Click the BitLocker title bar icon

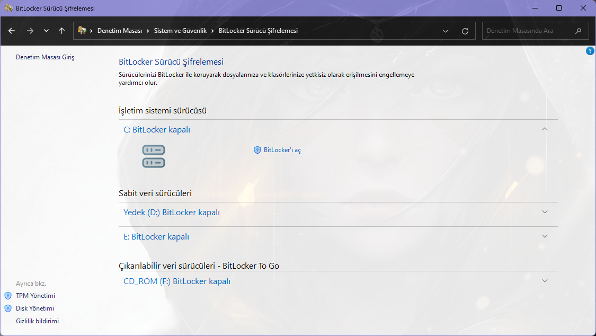click(x=8, y=8)
